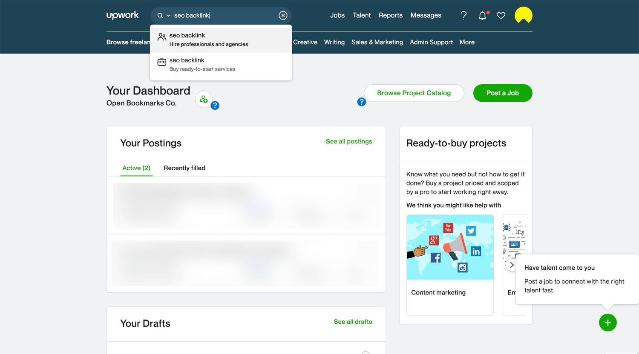Click the green plus floating button
Image resolution: width=639 pixels, height=354 pixels.
point(608,323)
